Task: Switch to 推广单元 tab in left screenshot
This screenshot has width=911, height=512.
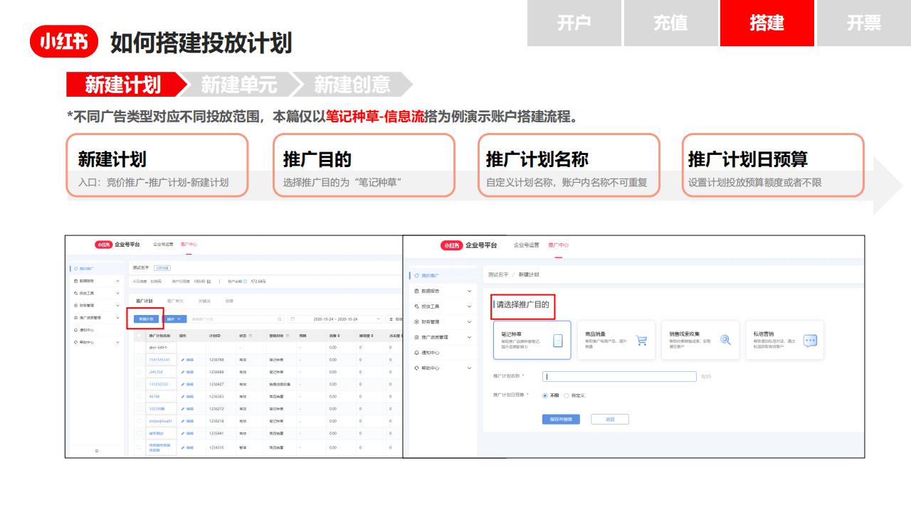Action: [x=175, y=301]
